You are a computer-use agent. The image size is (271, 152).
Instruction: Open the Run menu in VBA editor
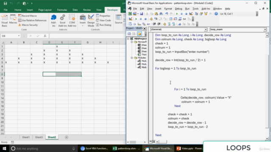(x=187, y=8)
